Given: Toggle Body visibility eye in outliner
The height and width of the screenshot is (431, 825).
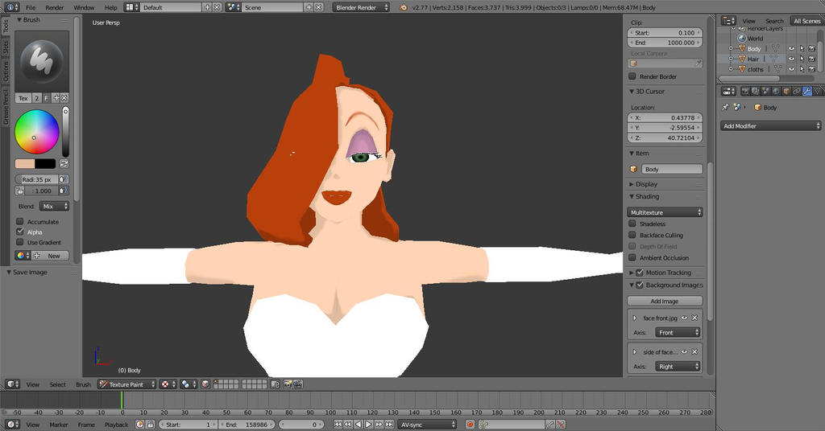Looking at the screenshot, I should tap(791, 49).
